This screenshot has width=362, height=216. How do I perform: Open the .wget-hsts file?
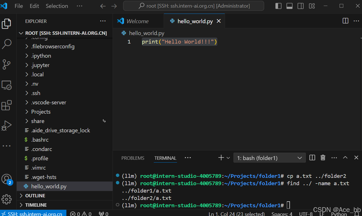[65, 177]
